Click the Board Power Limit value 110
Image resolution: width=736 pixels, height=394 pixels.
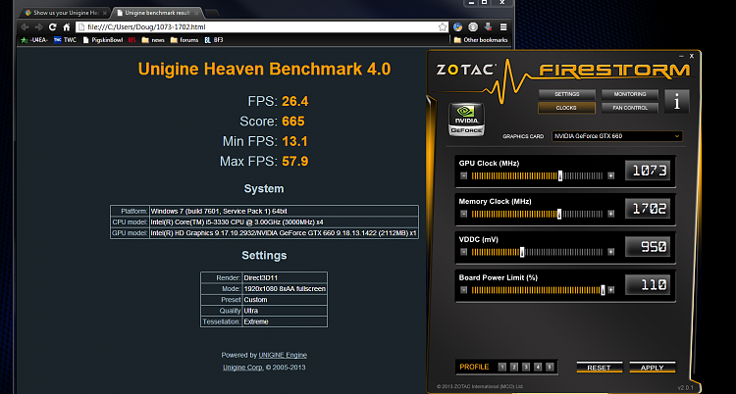(649, 284)
